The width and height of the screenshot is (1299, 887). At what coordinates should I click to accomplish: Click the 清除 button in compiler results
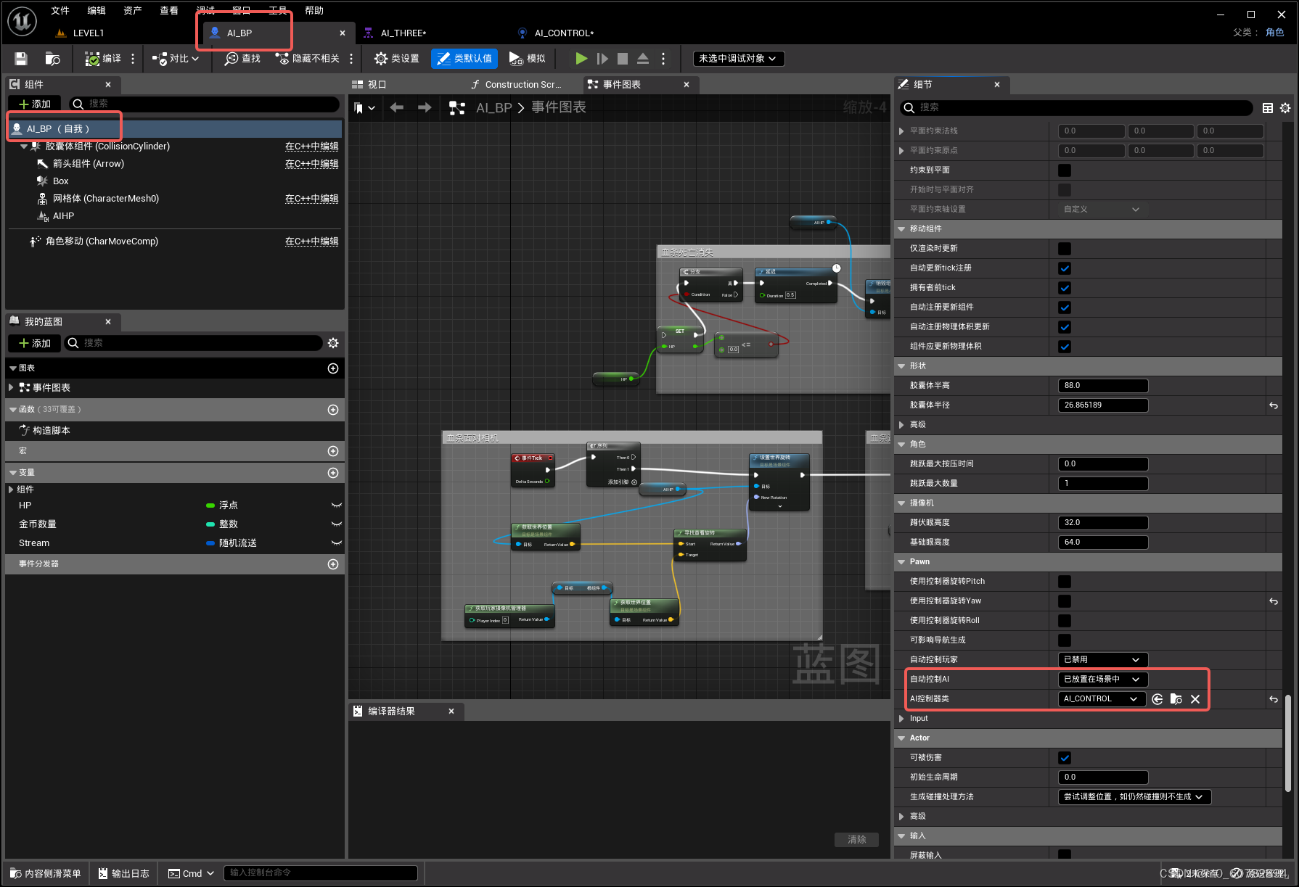[x=856, y=839]
